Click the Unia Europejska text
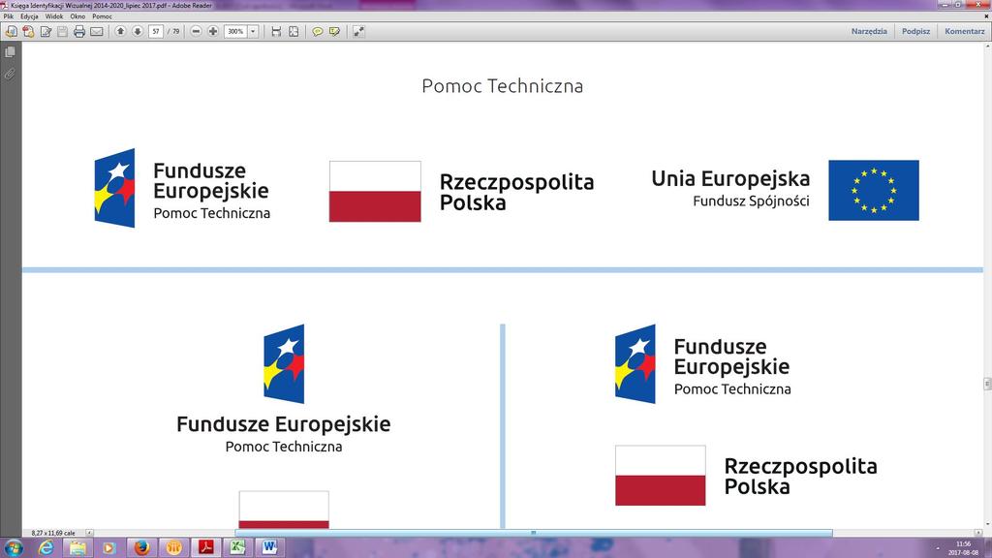 point(730,179)
